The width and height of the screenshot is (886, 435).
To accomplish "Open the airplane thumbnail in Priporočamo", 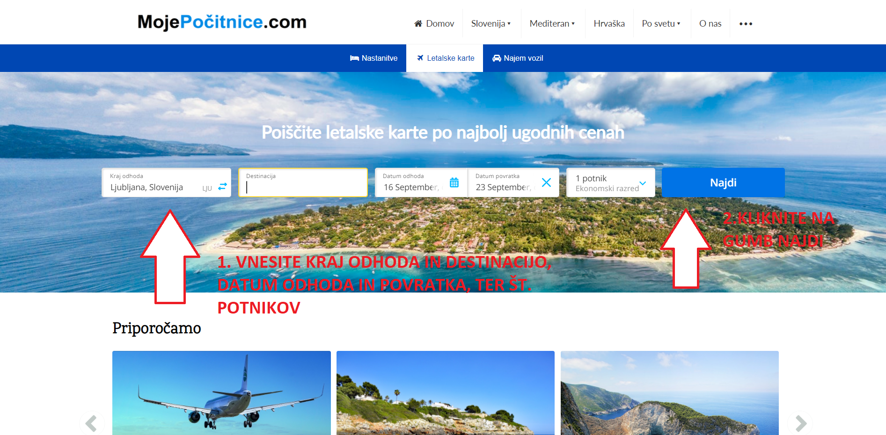I will [221, 393].
